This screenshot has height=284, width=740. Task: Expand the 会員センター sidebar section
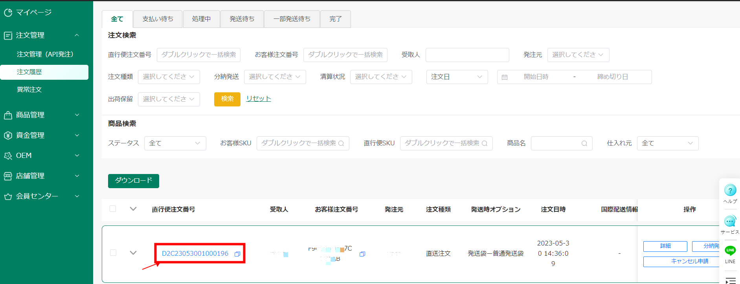tap(77, 196)
